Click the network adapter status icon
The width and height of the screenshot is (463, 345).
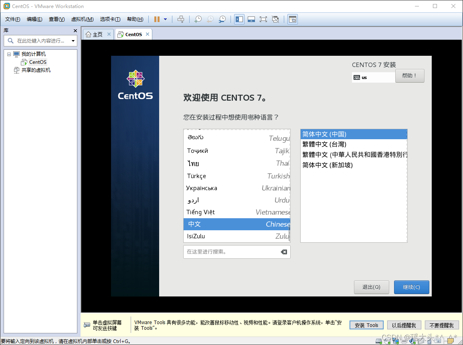[x=396, y=341]
